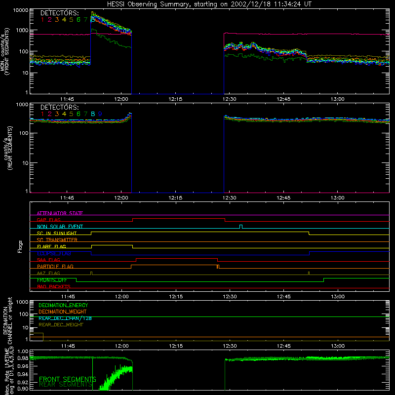This screenshot has width=395, height=395.
Task: Click 'DETECTORS:' legend heading in rear segments panel
Action: coord(59,107)
